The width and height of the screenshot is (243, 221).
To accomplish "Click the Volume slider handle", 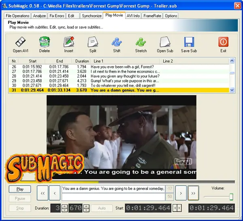I will point(231,197).
